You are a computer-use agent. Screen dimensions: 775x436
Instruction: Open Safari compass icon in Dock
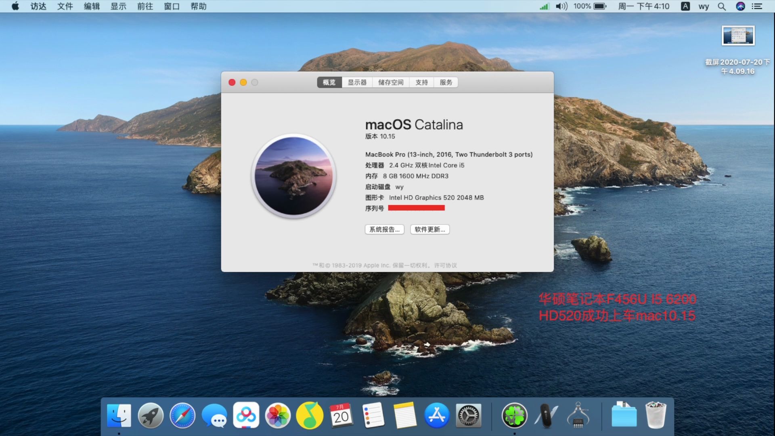click(x=182, y=415)
